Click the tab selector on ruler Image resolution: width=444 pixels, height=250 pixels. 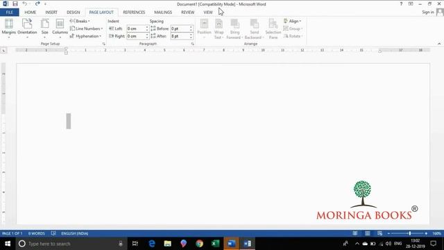(x=3, y=51)
